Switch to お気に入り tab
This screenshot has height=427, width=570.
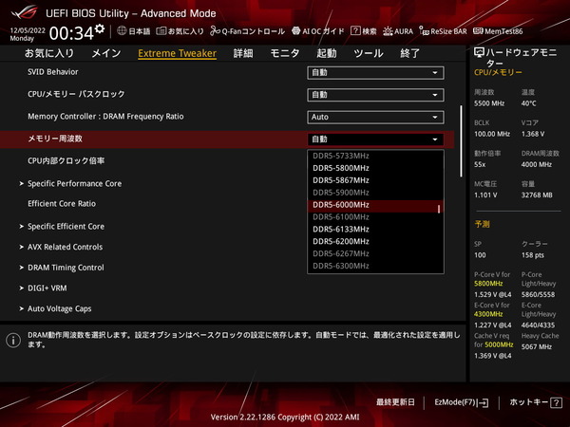click(x=49, y=53)
